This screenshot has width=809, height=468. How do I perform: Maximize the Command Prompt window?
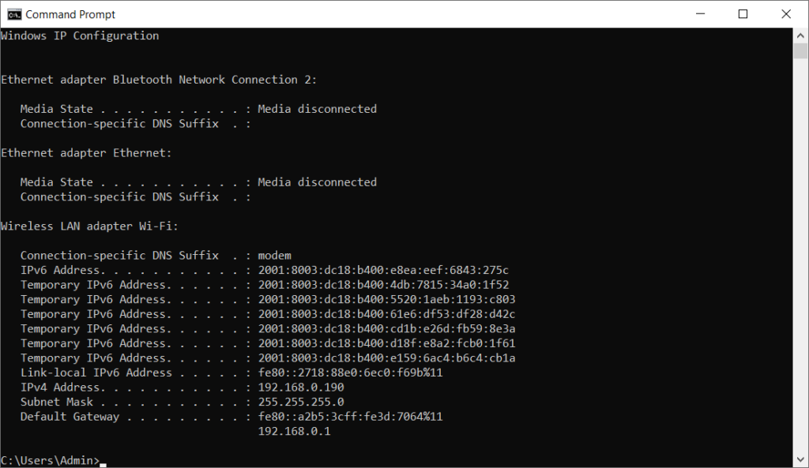click(743, 14)
